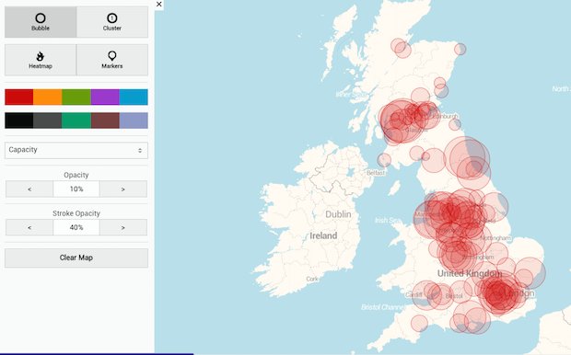Click the Cork label on map
Screen dimensions: 571x355
pyautogui.click(x=312, y=279)
